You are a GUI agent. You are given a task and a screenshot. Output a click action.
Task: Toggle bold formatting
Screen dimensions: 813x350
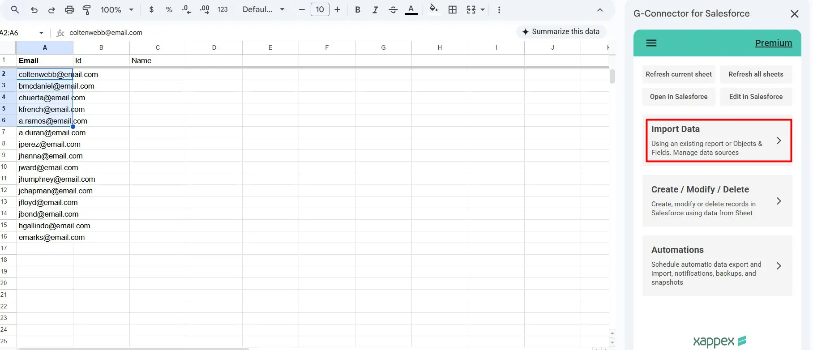pos(357,9)
